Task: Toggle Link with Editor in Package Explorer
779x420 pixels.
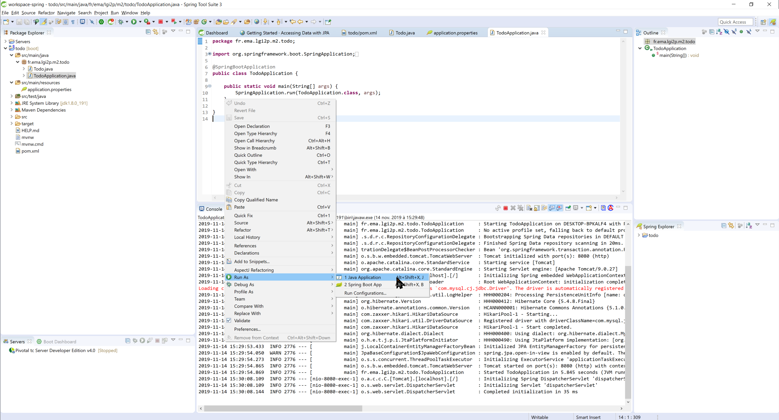Action: 155,32
